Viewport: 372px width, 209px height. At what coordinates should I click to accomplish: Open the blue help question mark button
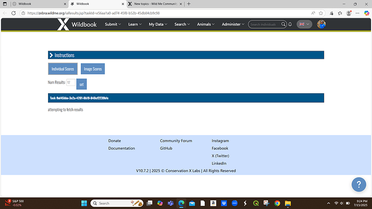pyautogui.click(x=359, y=184)
